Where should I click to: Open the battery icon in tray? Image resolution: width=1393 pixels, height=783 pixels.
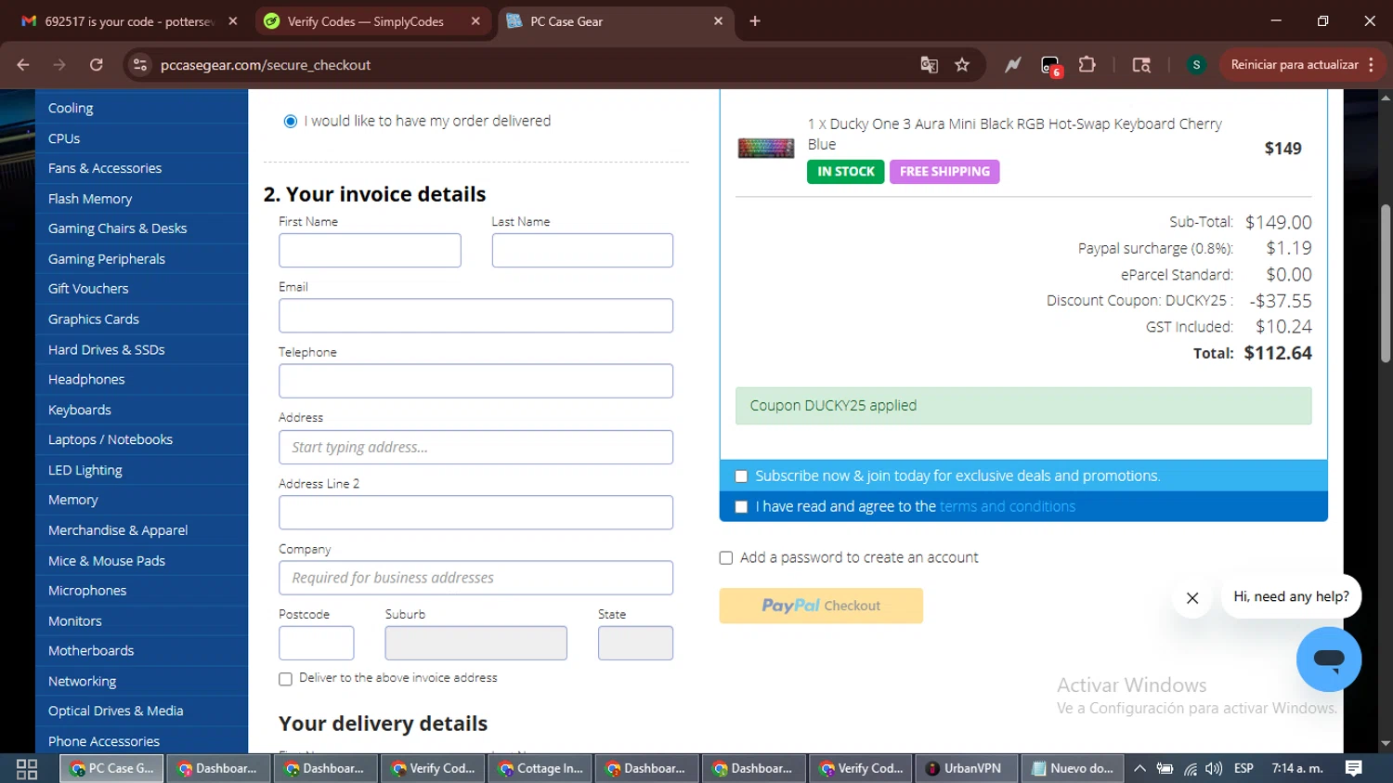click(x=1165, y=768)
